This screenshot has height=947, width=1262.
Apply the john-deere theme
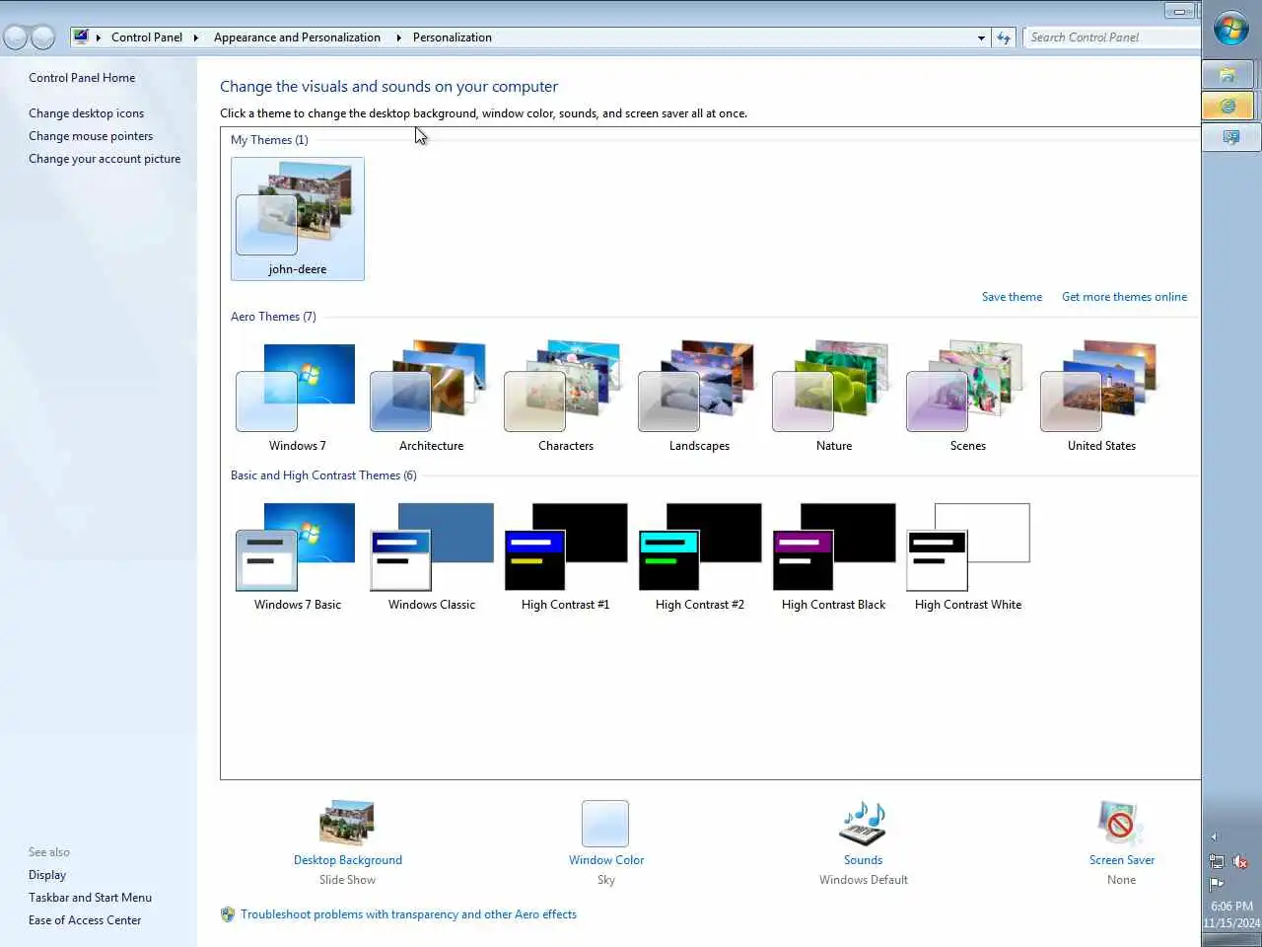(x=298, y=219)
